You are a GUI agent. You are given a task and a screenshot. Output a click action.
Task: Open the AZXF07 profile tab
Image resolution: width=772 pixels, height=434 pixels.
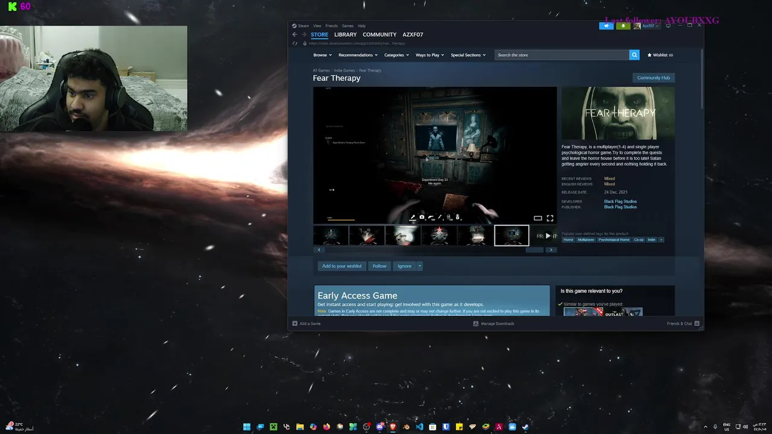[413, 35]
